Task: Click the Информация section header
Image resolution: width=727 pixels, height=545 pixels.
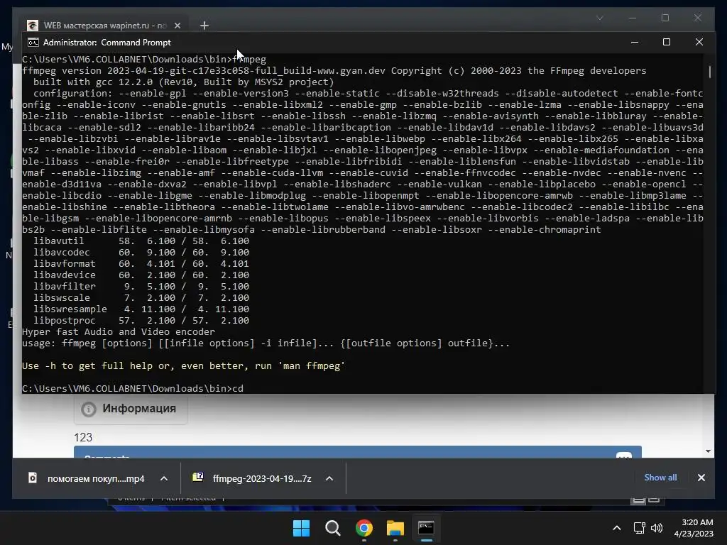Action: tap(131, 409)
